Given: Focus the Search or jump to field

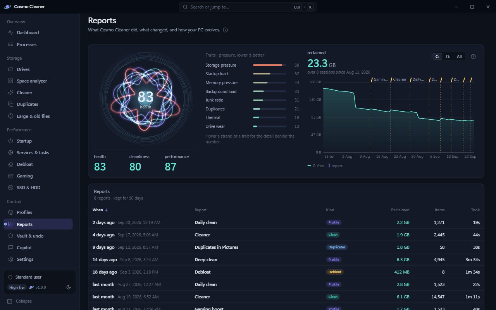Looking at the screenshot, I should (248, 7).
